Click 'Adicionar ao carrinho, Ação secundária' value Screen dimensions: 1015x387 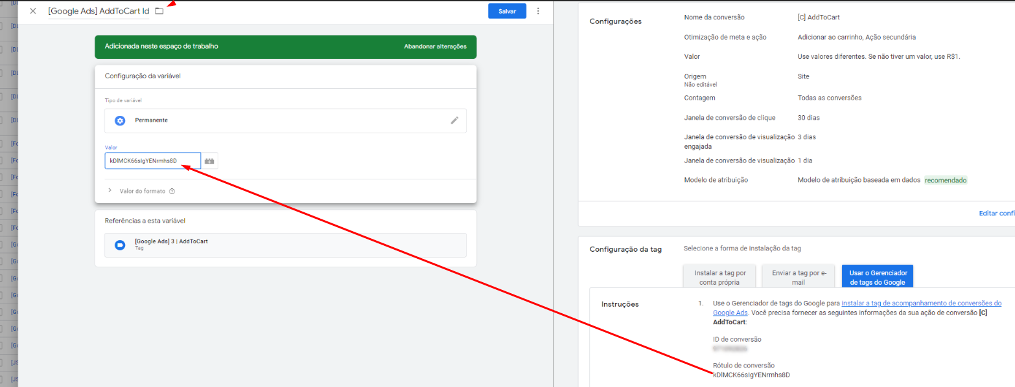[856, 37]
